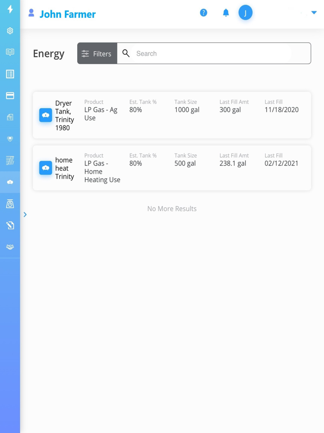The height and width of the screenshot is (433, 324).
Task: Click the user profile icon beside John Farmer
Action: (x=31, y=13)
